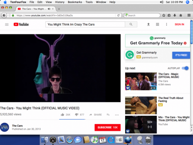Click SIGN IN link
193x145 pixels.
pyautogui.click(x=179, y=24)
